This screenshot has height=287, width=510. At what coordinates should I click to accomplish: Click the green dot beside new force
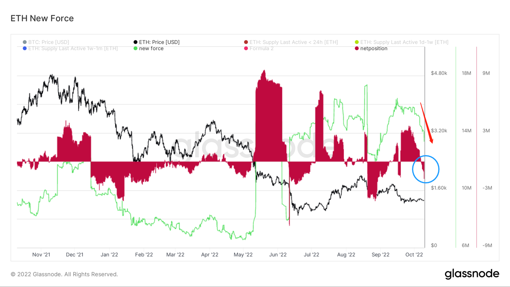[135, 49]
